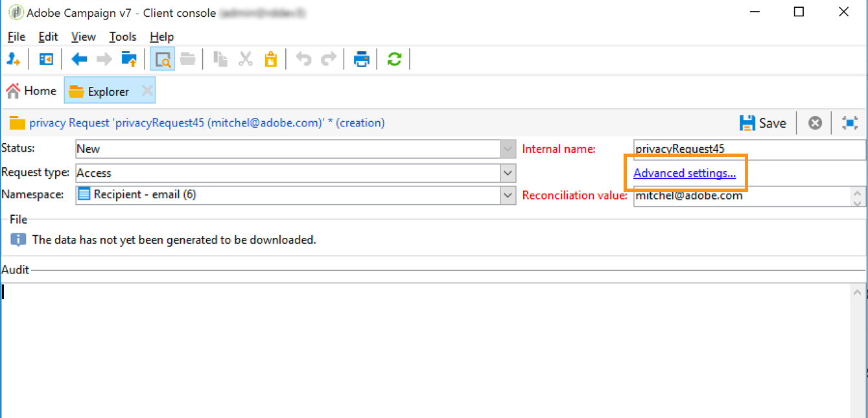Expand the Namespace dropdown arrow

508,195
